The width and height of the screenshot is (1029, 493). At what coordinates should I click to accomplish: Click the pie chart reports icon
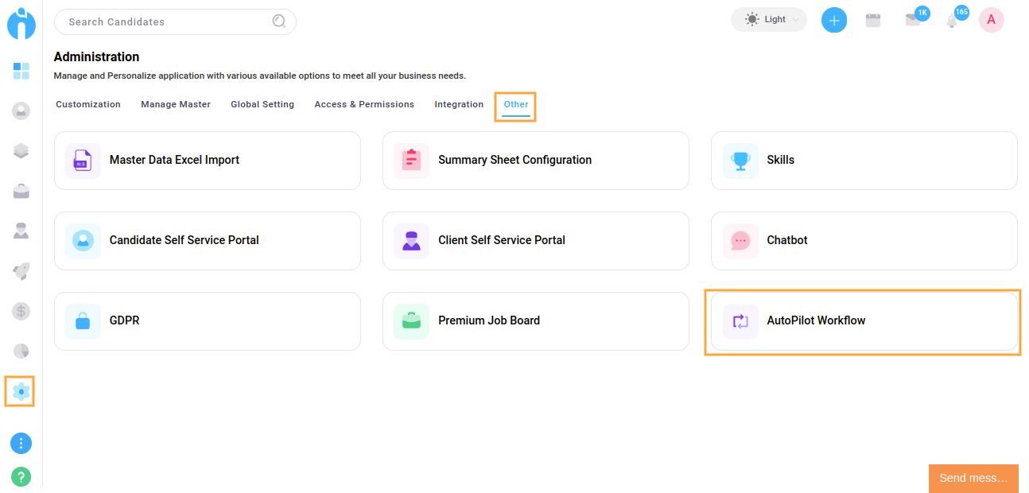point(21,351)
